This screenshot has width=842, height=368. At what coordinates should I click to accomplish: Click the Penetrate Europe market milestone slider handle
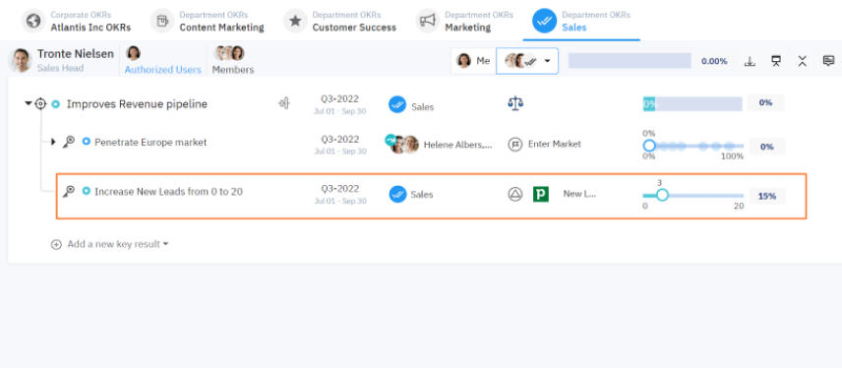[x=649, y=146]
